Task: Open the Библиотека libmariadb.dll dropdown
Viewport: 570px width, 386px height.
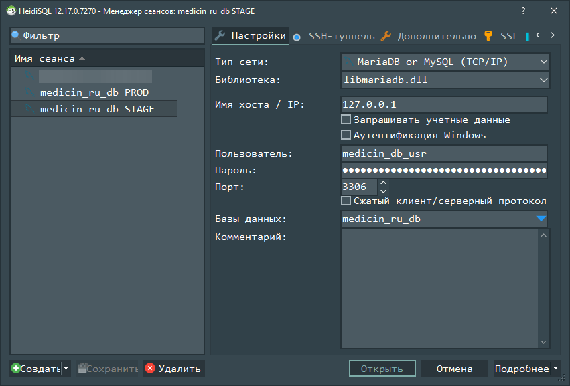Action: pyautogui.click(x=543, y=80)
